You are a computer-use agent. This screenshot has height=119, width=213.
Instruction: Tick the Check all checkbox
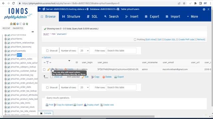coord(51,77)
